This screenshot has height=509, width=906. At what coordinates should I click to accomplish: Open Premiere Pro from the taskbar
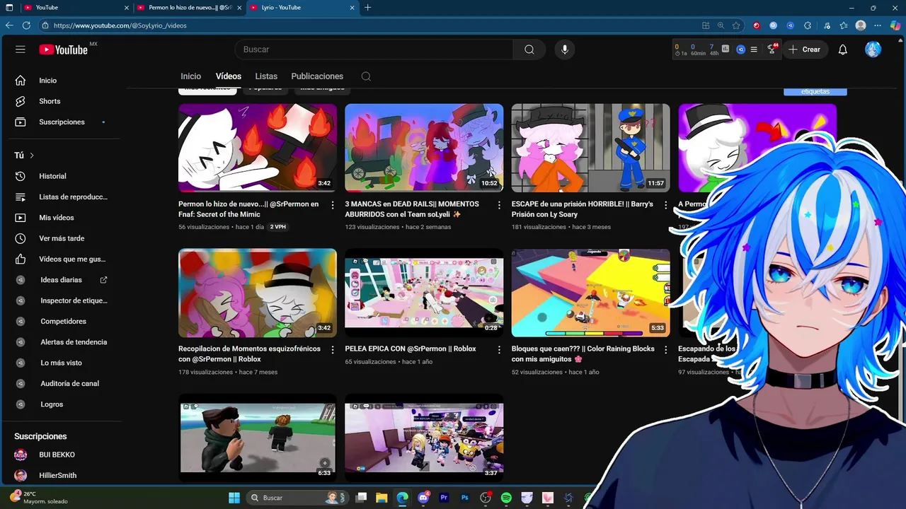click(445, 498)
